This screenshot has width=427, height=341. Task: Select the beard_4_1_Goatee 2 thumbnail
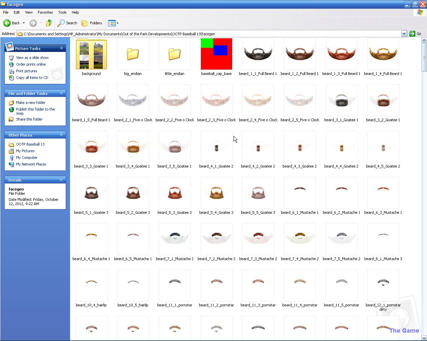click(x=217, y=147)
